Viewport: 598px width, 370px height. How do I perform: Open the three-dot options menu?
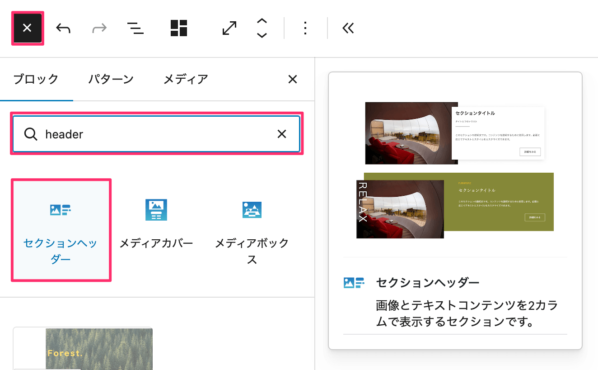tap(305, 28)
